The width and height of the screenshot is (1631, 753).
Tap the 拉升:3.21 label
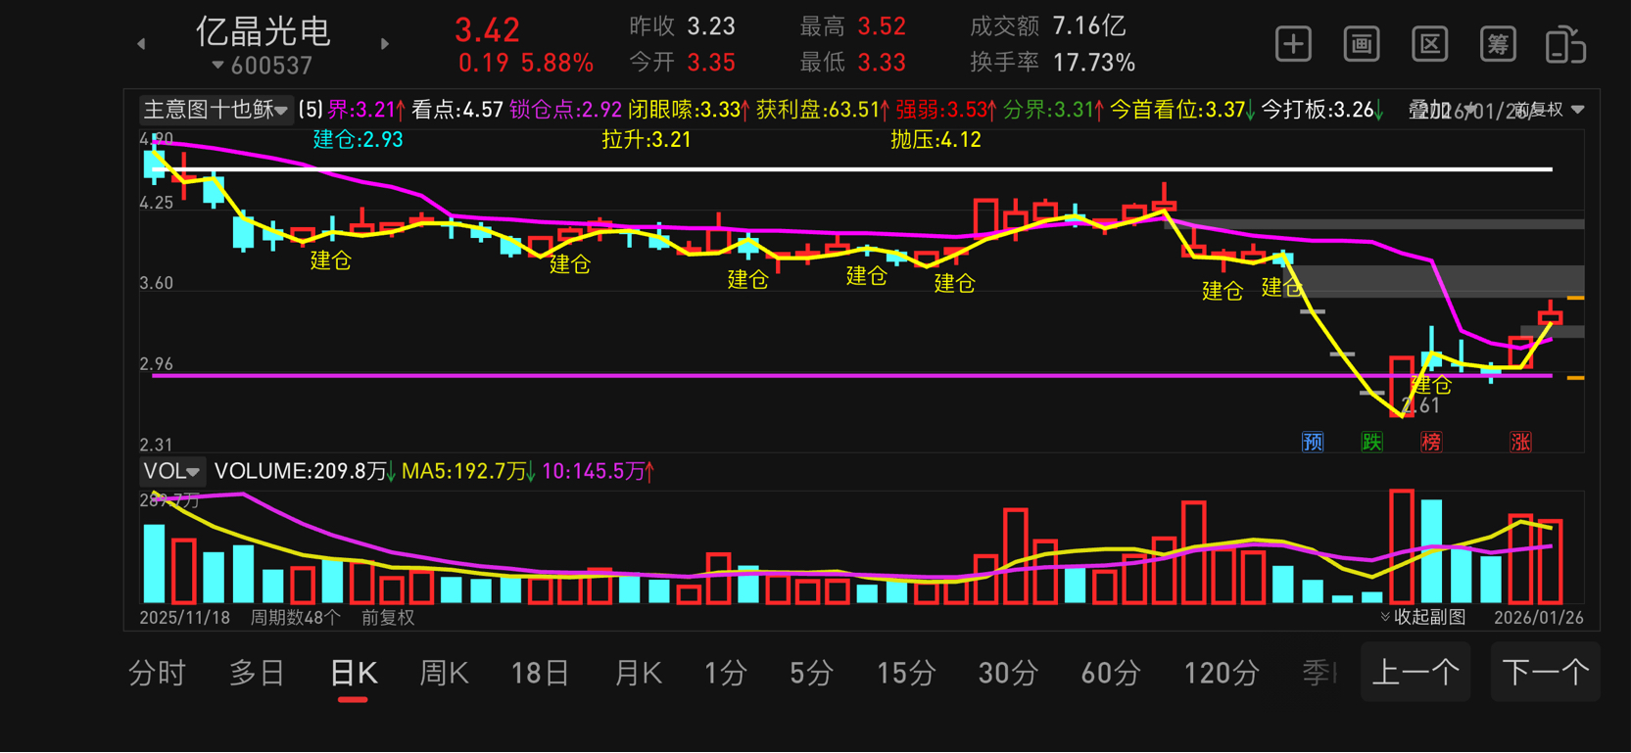coord(647,139)
